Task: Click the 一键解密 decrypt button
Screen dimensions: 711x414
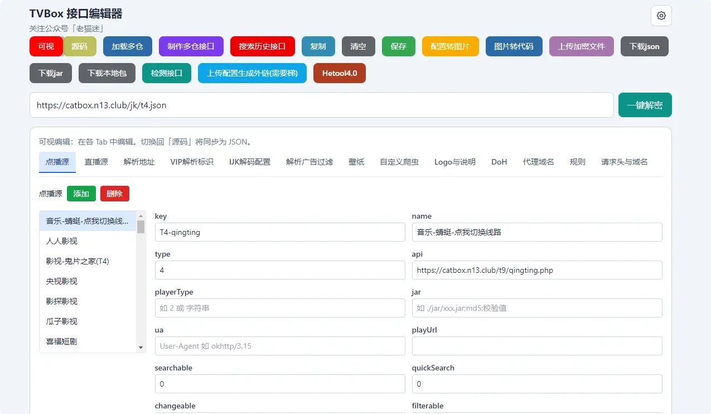Action: click(x=645, y=104)
